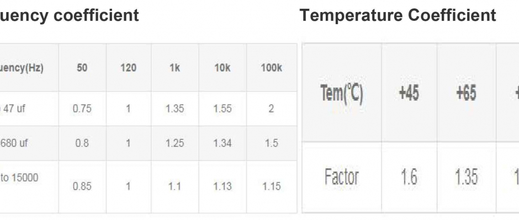Click the +65 temperature column header
Image resolution: width=519 pixels, height=220 pixels.
[466, 93]
